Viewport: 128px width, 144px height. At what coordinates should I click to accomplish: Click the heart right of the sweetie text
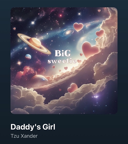point(79,61)
